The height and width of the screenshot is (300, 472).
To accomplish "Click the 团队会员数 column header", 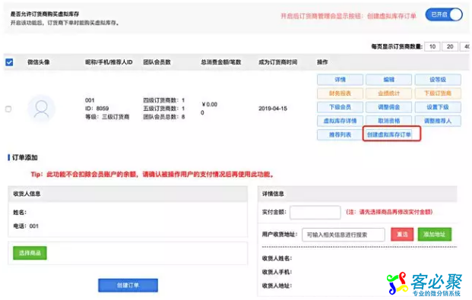I will pyautogui.click(x=157, y=62).
